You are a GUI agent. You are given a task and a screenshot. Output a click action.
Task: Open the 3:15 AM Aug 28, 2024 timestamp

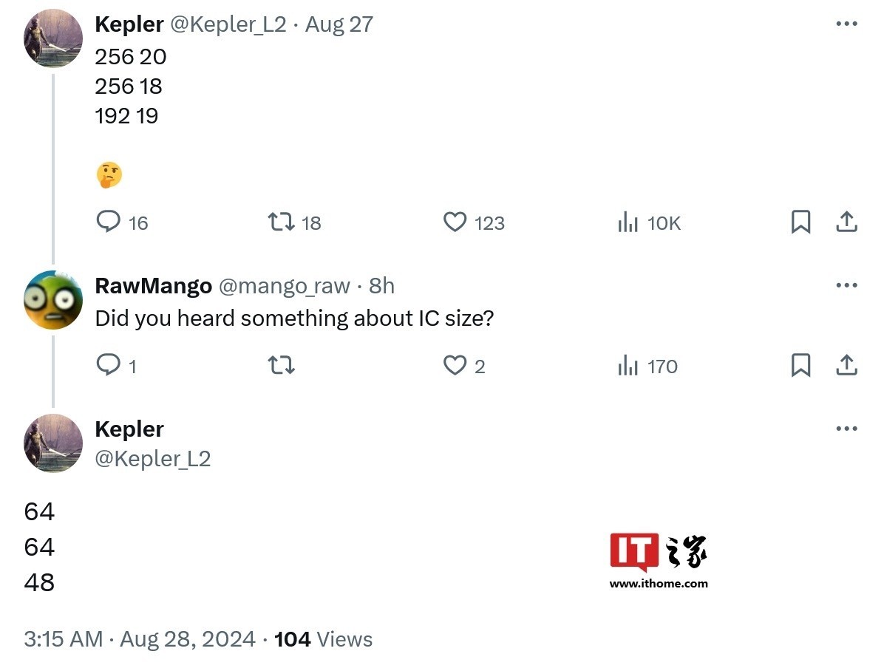140,639
